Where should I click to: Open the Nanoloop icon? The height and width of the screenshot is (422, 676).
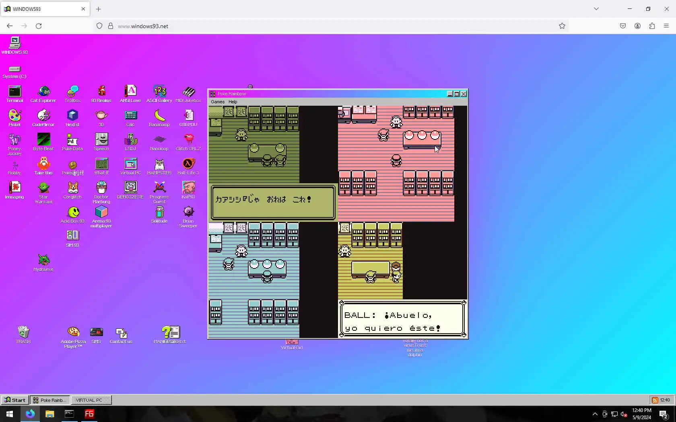point(159,142)
